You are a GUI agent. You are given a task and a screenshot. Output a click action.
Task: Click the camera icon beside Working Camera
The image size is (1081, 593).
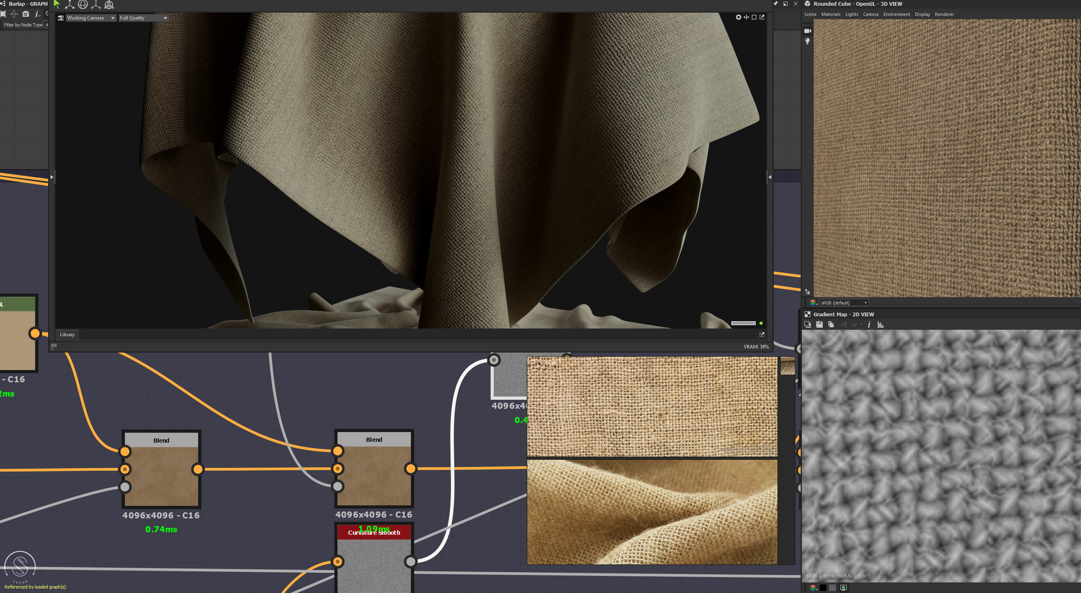[x=61, y=18]
